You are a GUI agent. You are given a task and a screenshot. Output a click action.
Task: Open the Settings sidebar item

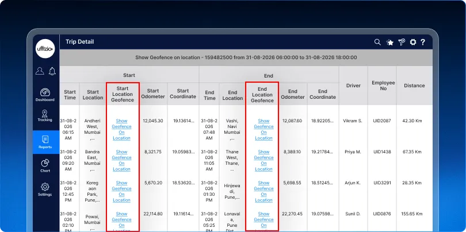[45, 190]
